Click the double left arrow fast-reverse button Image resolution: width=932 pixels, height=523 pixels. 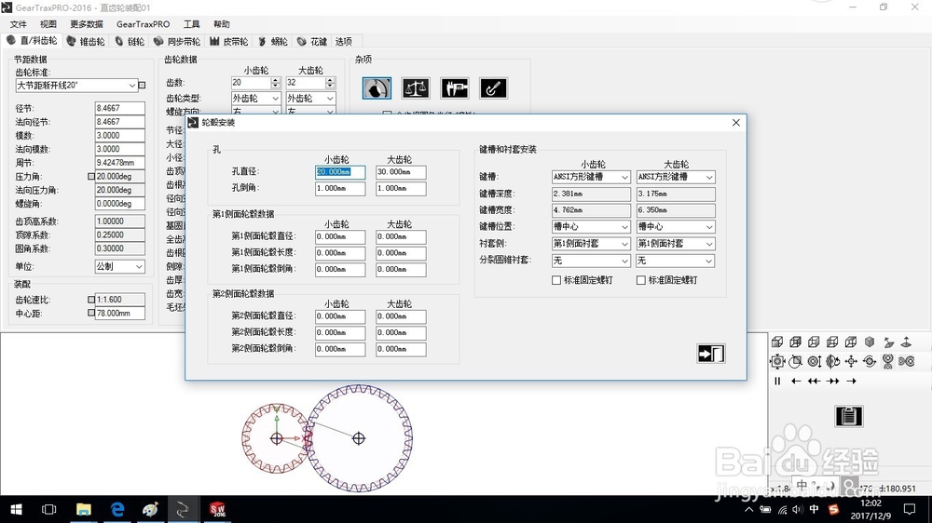tap(815, 382)
